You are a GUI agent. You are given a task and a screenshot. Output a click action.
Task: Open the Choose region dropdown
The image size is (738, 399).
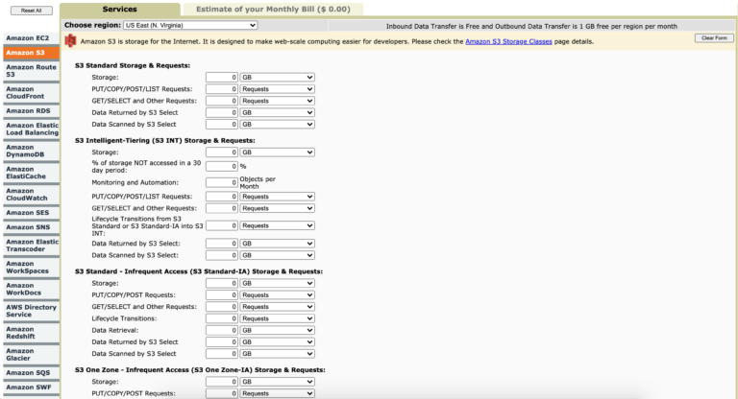(x=190, y=25)
